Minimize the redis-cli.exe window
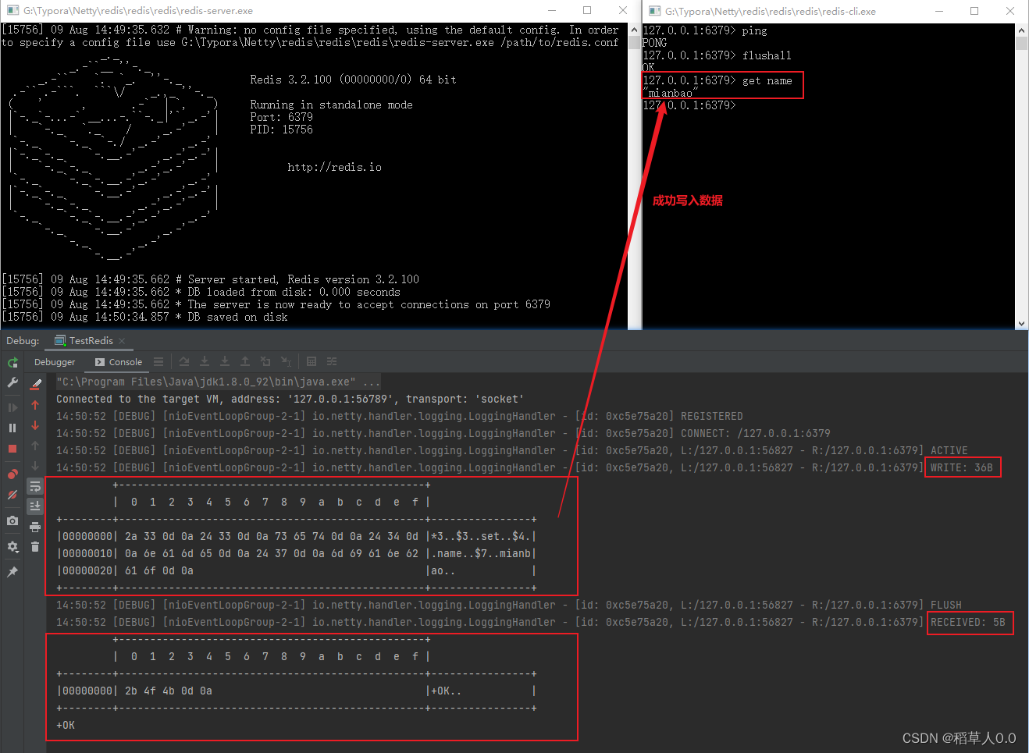Image resolution: width=1029 pixels, height=753 pixels. [938, 11]
